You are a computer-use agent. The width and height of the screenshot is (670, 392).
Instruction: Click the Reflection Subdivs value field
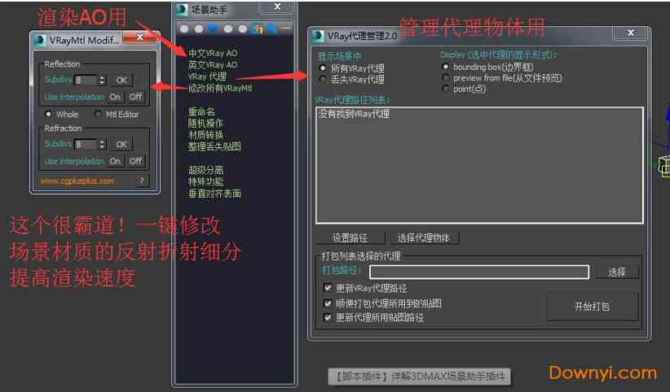(x=86, y=80)
